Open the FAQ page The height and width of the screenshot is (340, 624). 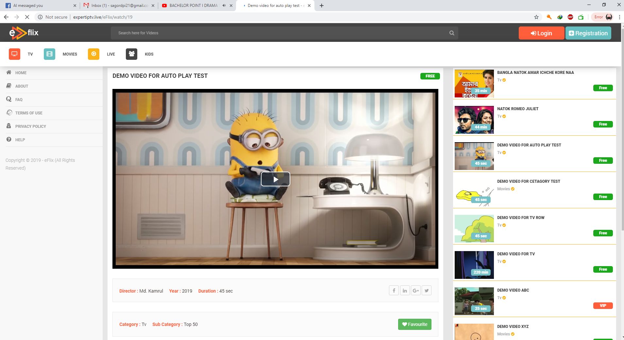(19, 100)
